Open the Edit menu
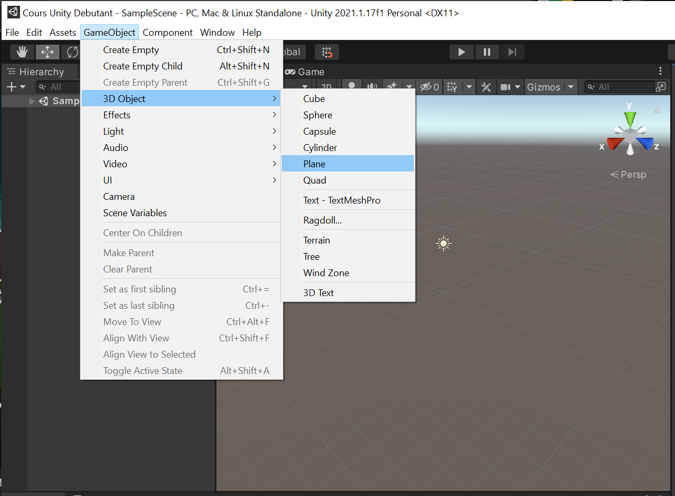Image resolution: width=675 pixels, height=496 pixels. point(34,33)
